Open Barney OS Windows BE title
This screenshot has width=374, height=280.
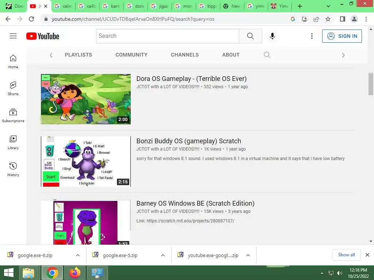tap(195, 203)
